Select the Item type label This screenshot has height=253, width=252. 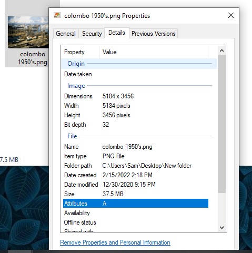(x=75, y=156)
